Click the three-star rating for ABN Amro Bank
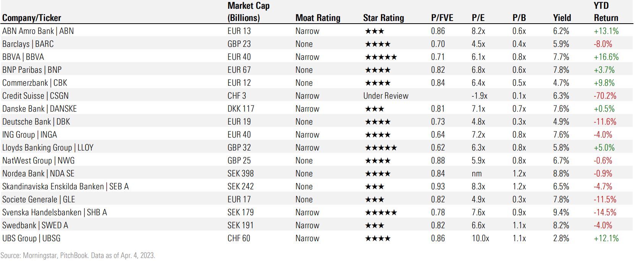 pos(374,31)
